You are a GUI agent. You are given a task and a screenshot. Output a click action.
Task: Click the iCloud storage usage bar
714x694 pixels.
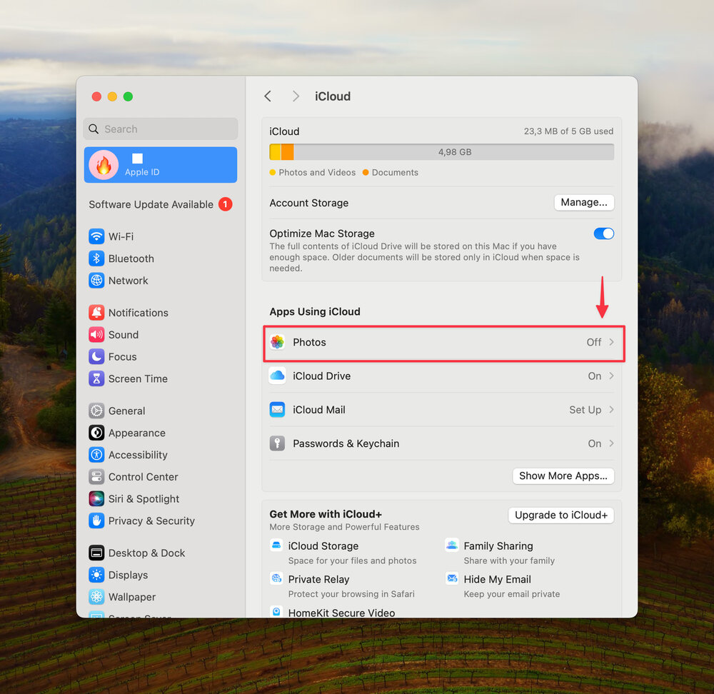[x=441, y=152]
